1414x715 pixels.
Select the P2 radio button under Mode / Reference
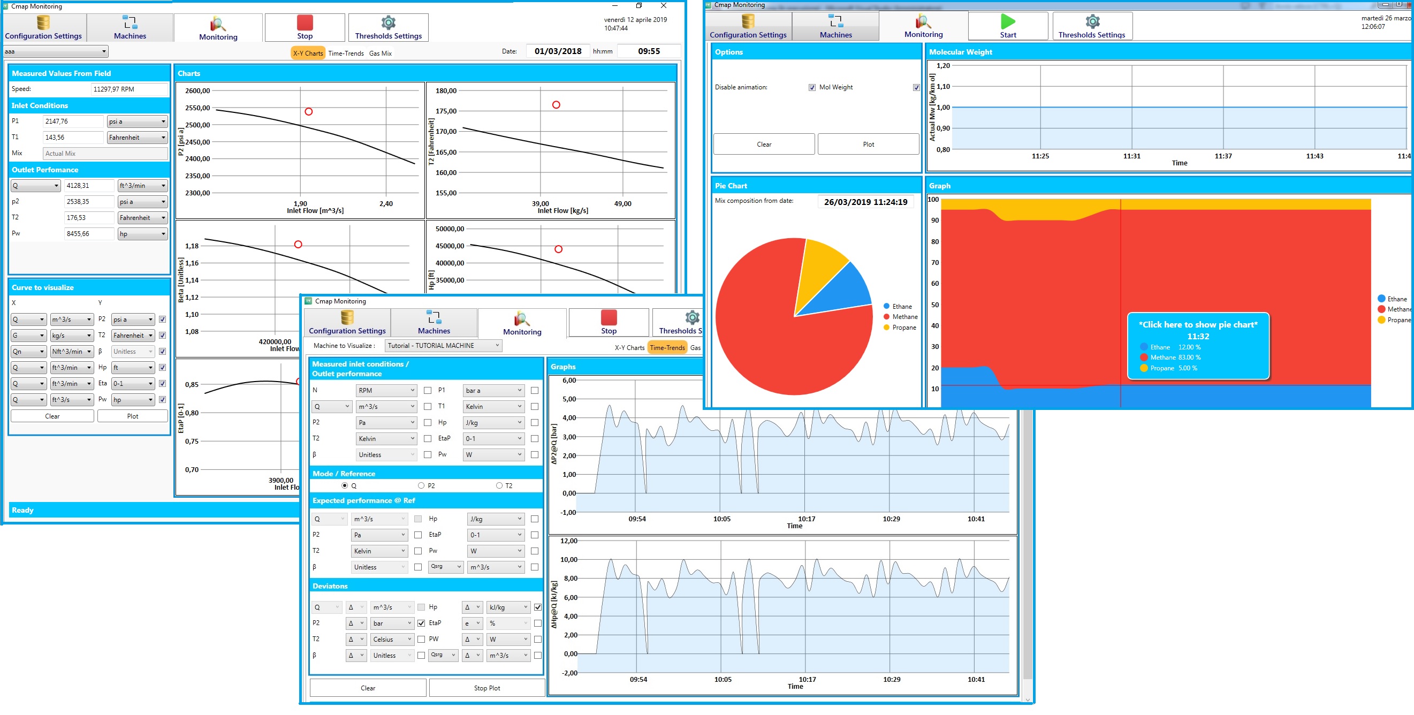[x=421, y=485]
